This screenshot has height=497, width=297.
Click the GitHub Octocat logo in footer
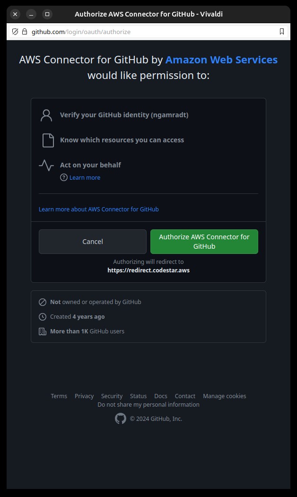(121, 419)
